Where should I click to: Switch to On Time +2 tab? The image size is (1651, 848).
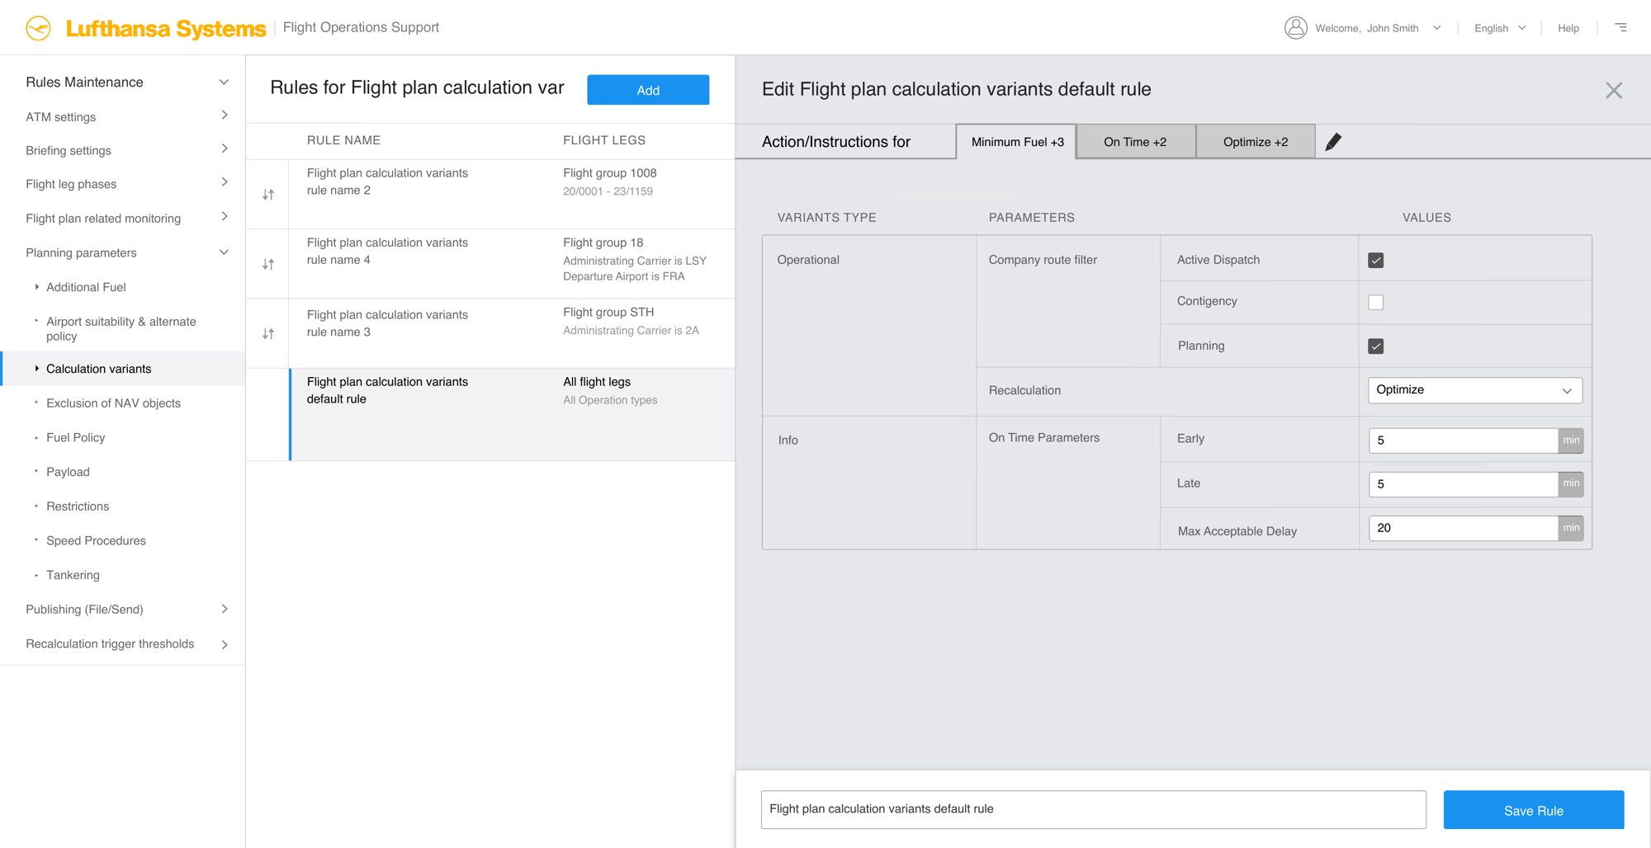coord(1135,142)
